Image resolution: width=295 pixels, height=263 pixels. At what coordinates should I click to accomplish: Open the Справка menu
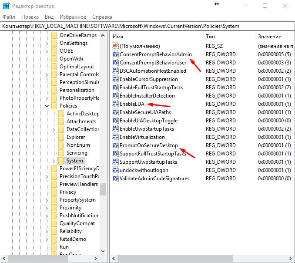102,17
